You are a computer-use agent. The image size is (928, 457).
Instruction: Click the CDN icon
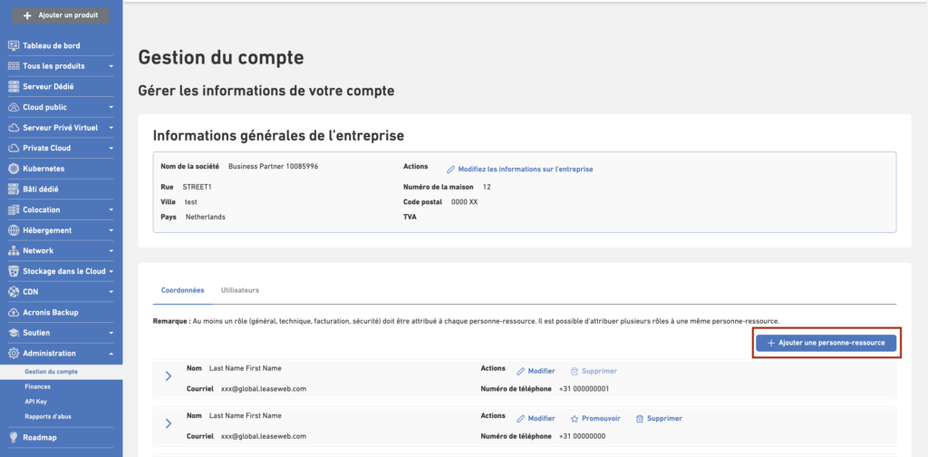(14, 292)
